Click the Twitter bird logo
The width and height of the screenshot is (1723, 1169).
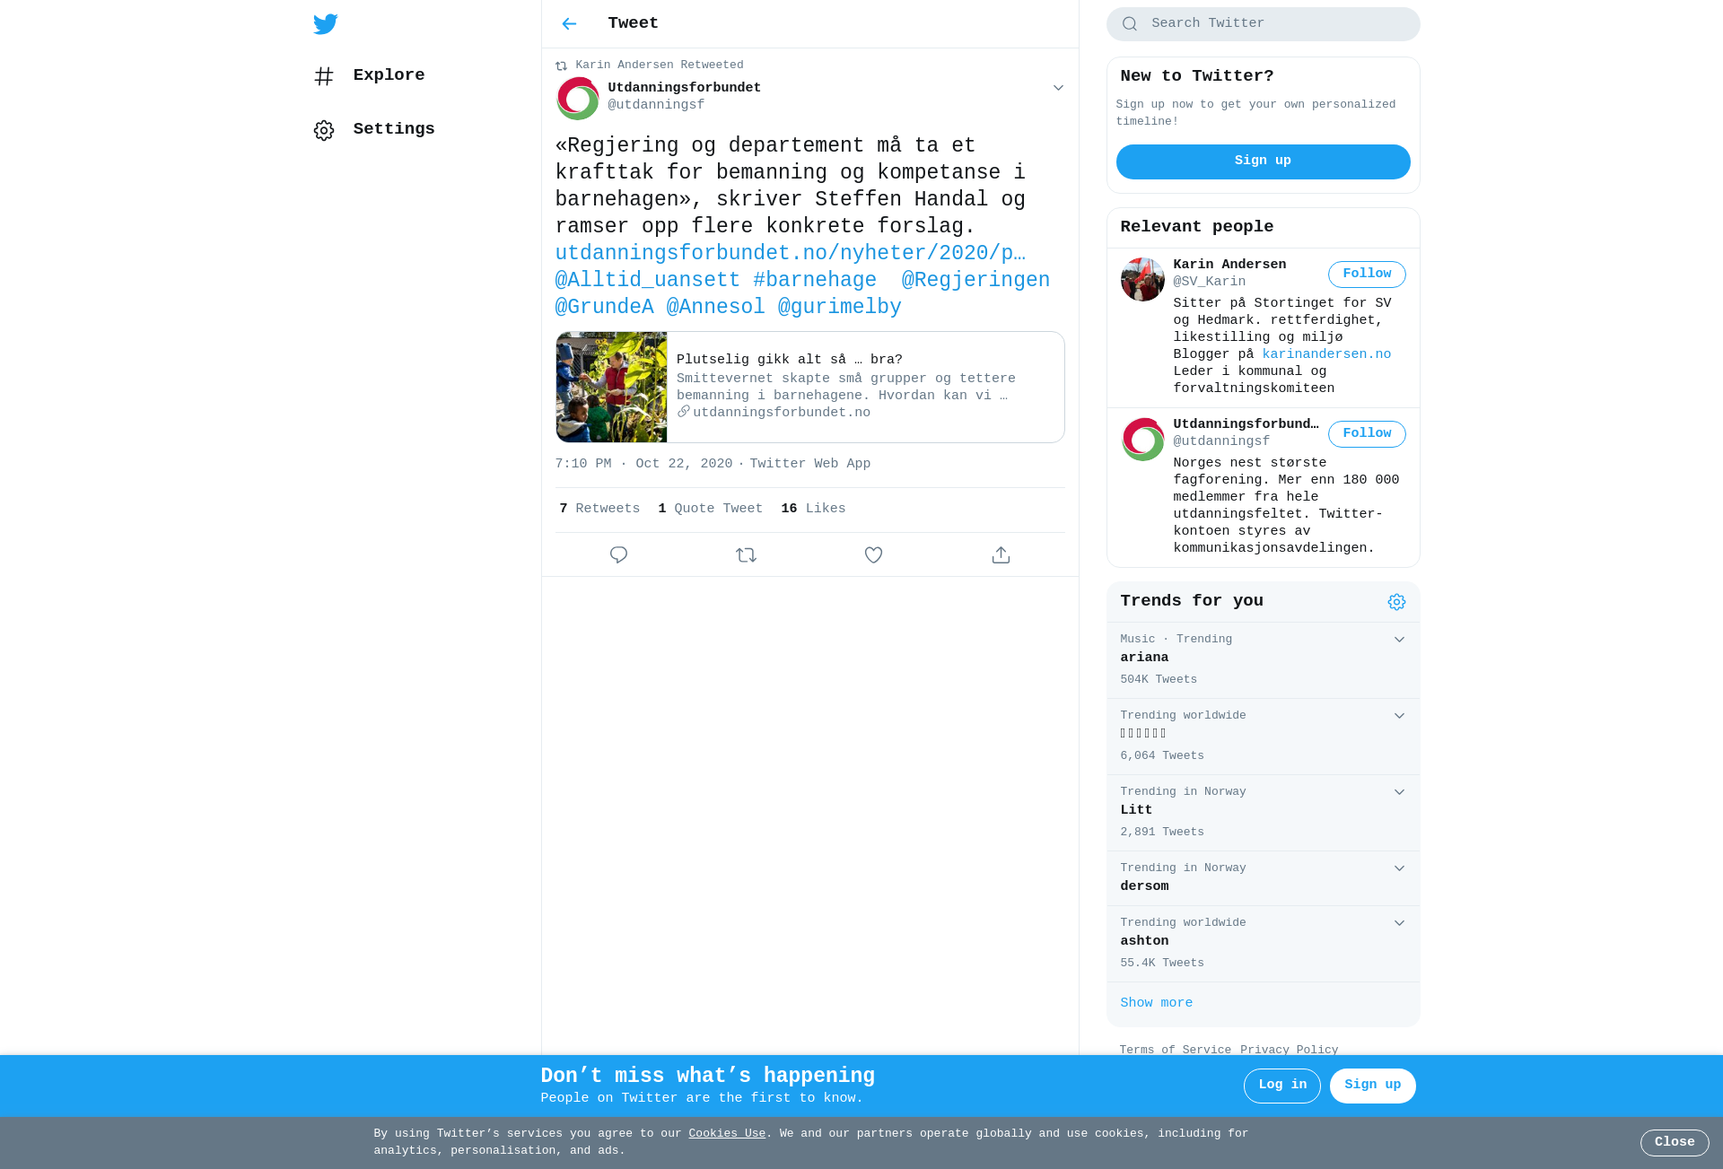pos(326,24)
